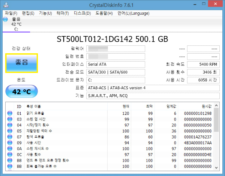
Task: Click the 일련 번호 serial number field
Action: (115, 57)
